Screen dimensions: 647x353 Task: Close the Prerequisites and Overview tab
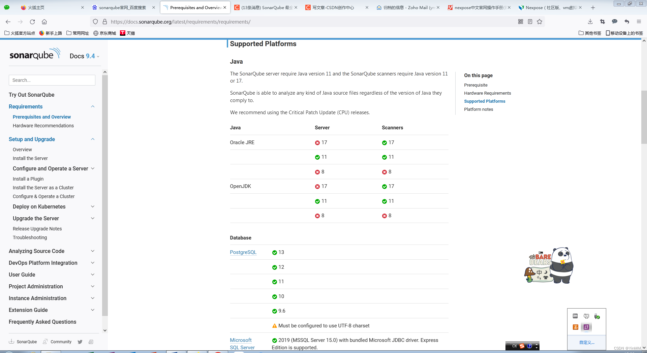pyautogui.click(x=225, y=7)
